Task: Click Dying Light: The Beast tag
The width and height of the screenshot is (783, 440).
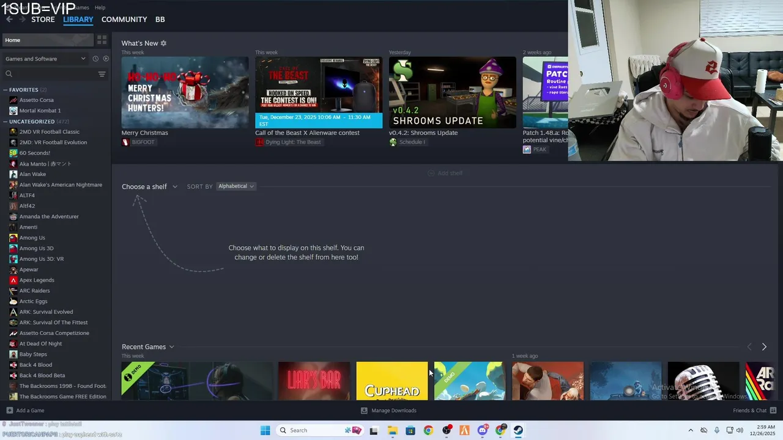Action: 288,142
